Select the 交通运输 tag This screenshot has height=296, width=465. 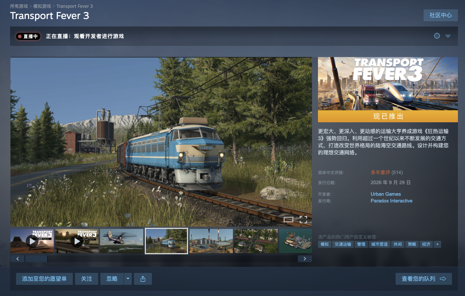tap(343, 244)
